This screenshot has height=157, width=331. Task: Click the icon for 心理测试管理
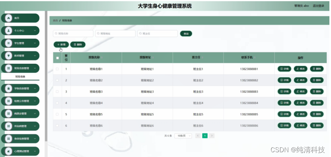pos(8,151)
